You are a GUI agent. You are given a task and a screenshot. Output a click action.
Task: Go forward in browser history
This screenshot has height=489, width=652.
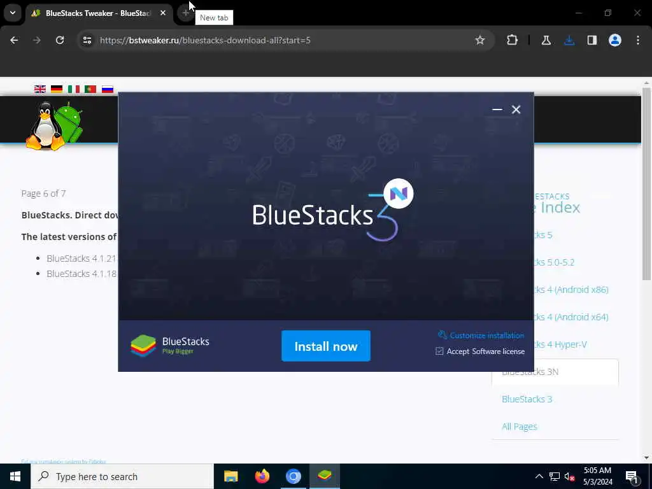coord(36,40)
